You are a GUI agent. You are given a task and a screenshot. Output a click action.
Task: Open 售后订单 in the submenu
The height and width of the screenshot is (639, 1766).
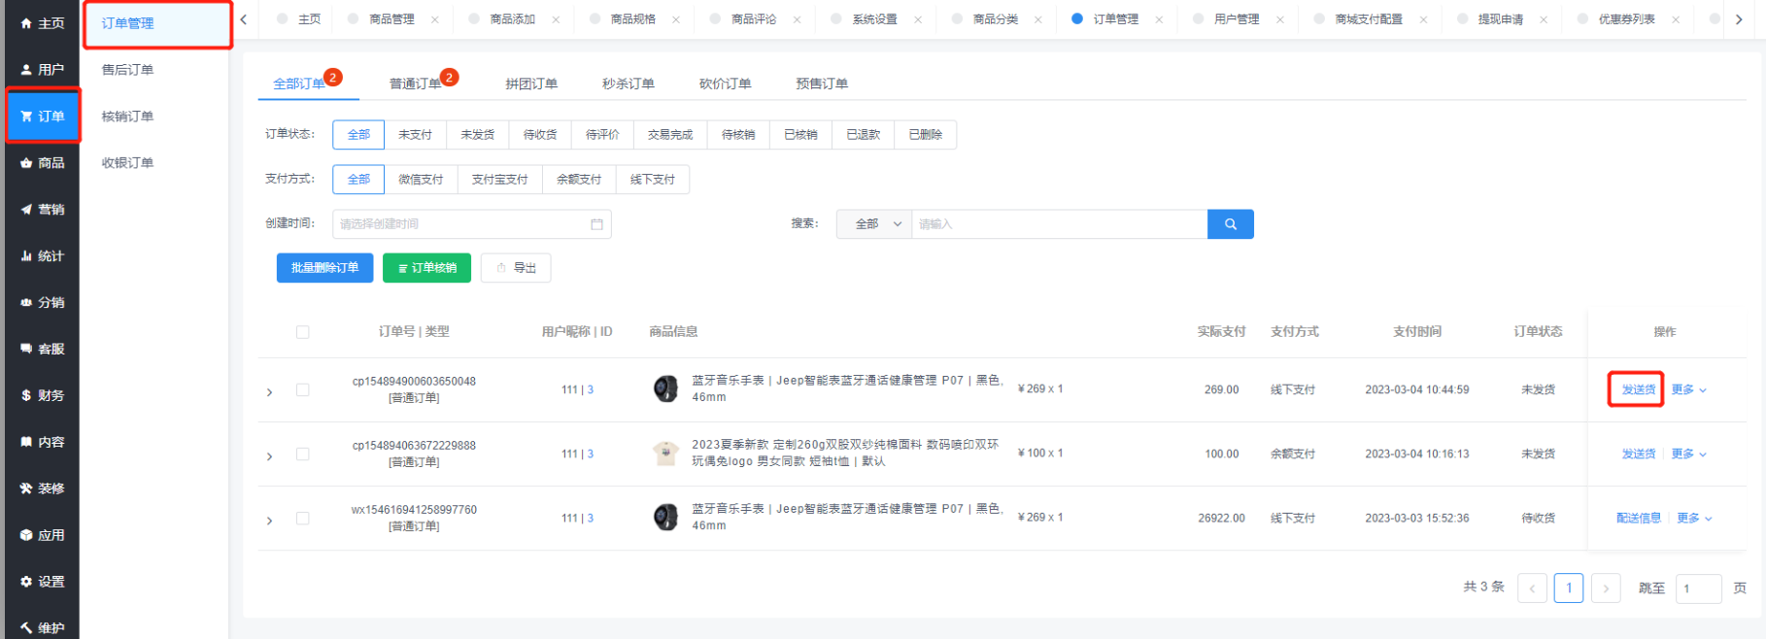pos(127,70)
